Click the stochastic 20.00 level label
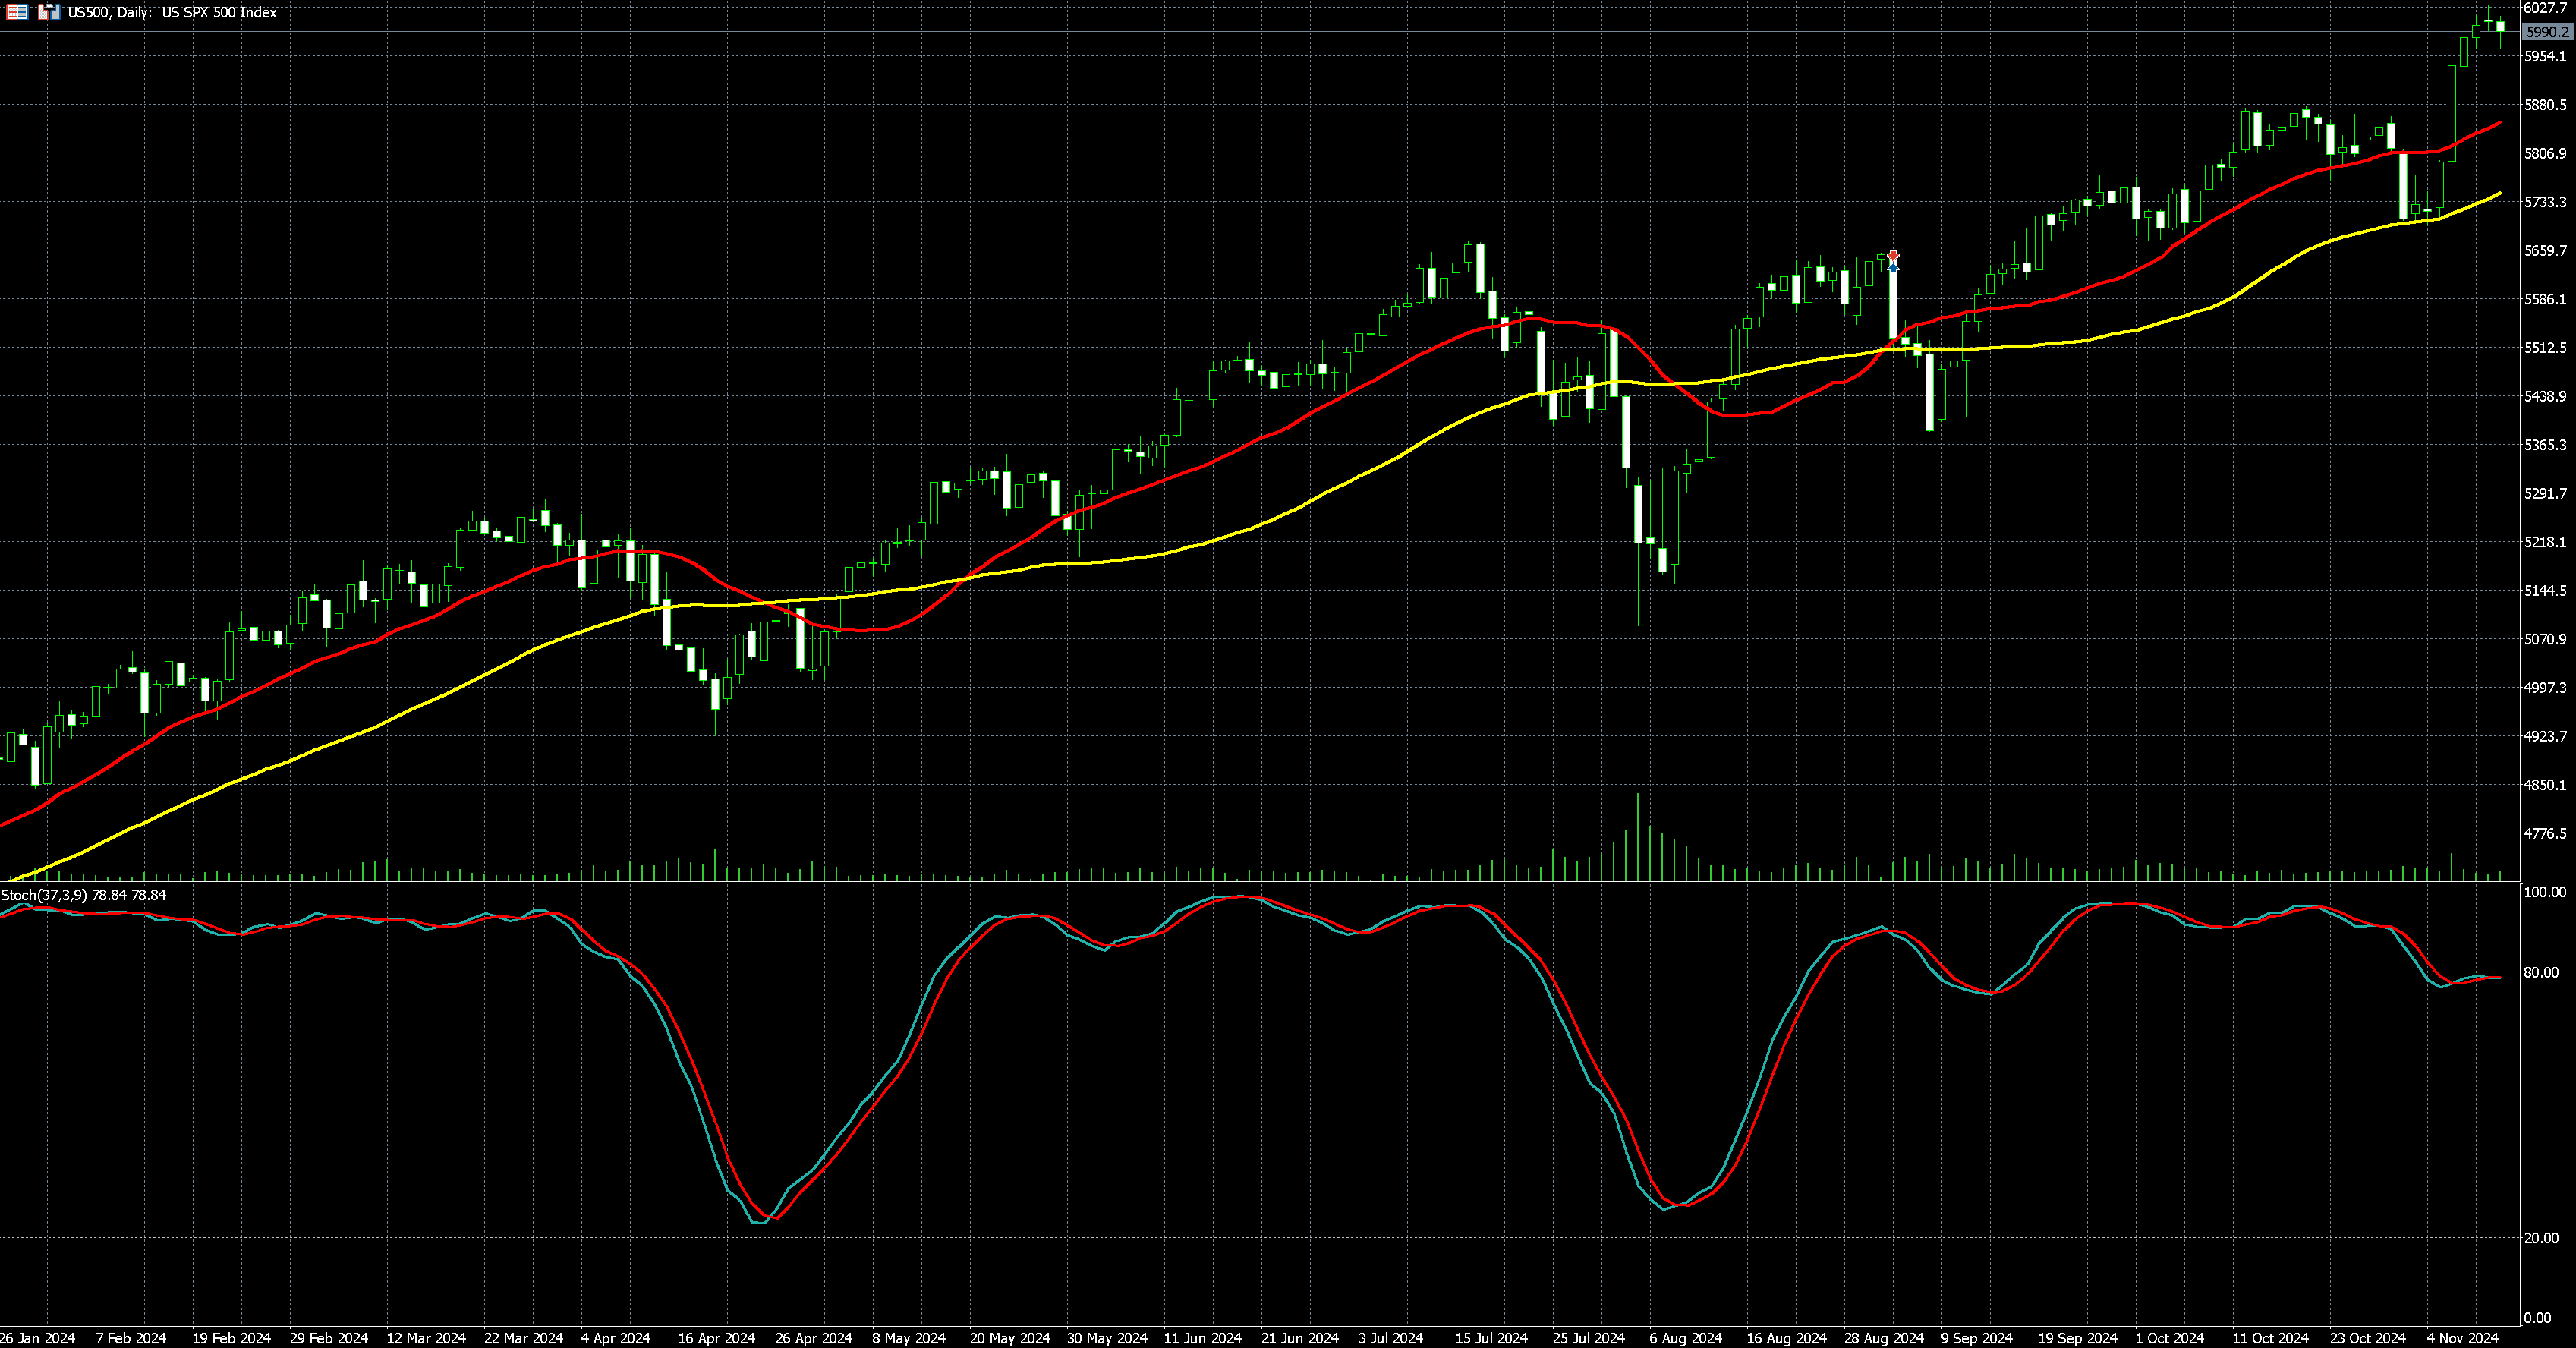Image resolution: width=2576 pixels, height=1348 pixels. 2541,1238
